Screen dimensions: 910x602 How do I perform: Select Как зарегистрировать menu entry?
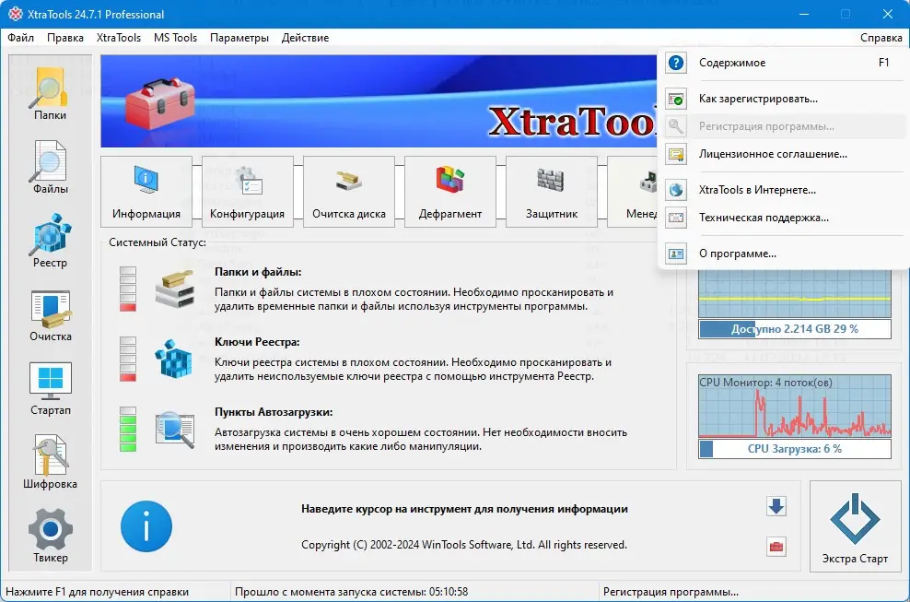(x=784, y=99)
